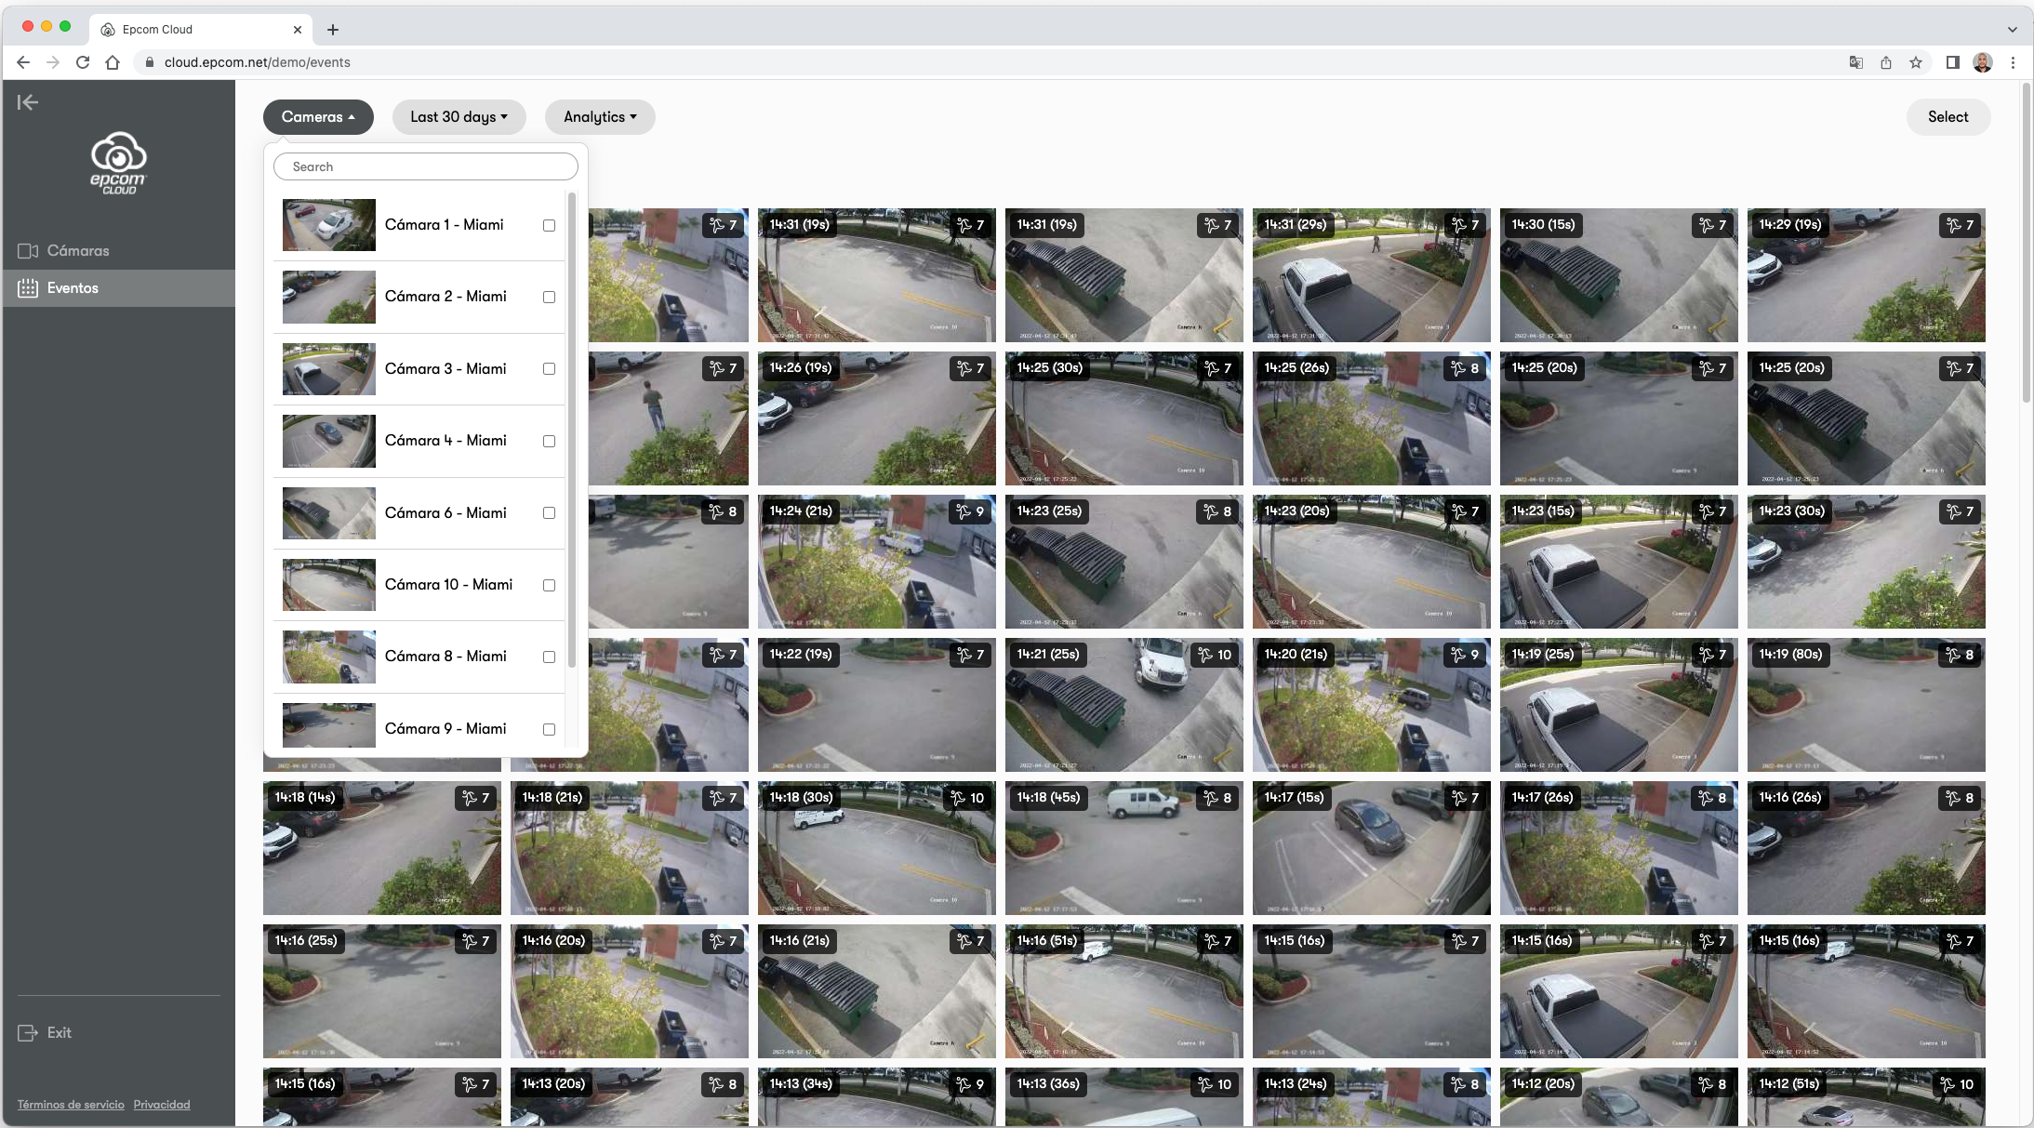The height and width of the screenshot is (1128, 2034).
Task: Check the Cámara 2 - Miami checkbox
Action: click(x=549, y=298)
